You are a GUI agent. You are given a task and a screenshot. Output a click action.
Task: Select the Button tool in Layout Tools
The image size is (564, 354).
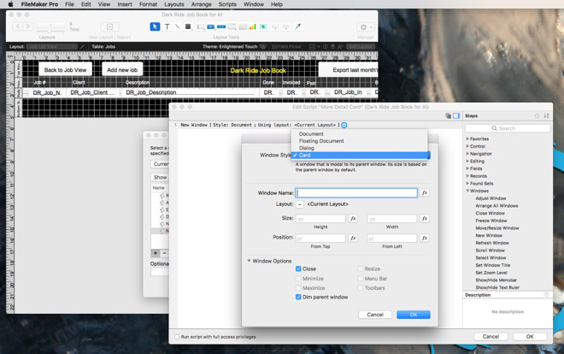(211, 27)
